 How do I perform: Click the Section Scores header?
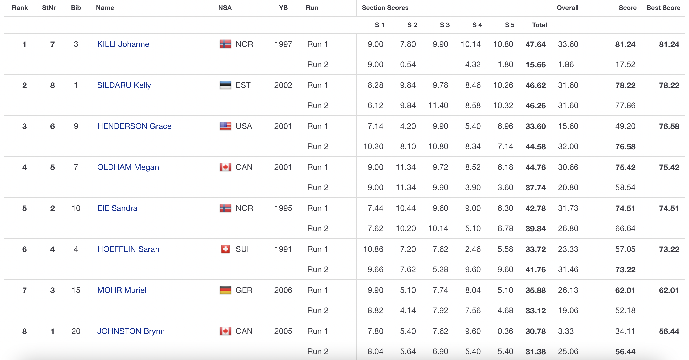point(385,8)
